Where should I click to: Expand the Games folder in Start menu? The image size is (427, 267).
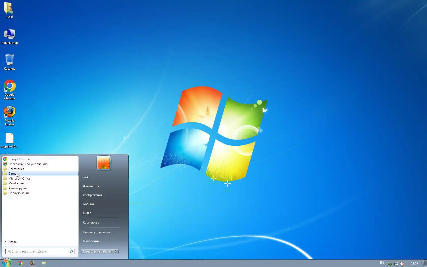click(40, 174)
